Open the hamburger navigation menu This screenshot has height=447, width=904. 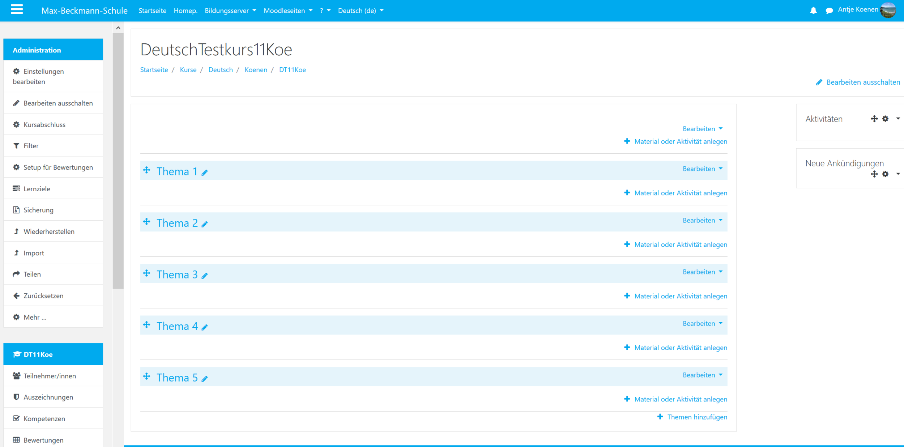[x=17, y=9]
